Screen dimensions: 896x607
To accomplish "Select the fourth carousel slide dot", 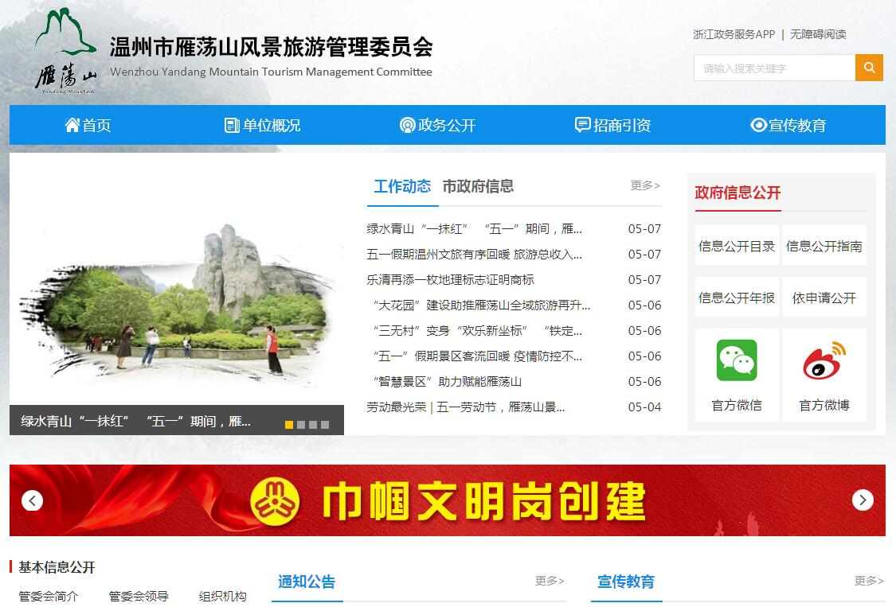I will point(325,425).
